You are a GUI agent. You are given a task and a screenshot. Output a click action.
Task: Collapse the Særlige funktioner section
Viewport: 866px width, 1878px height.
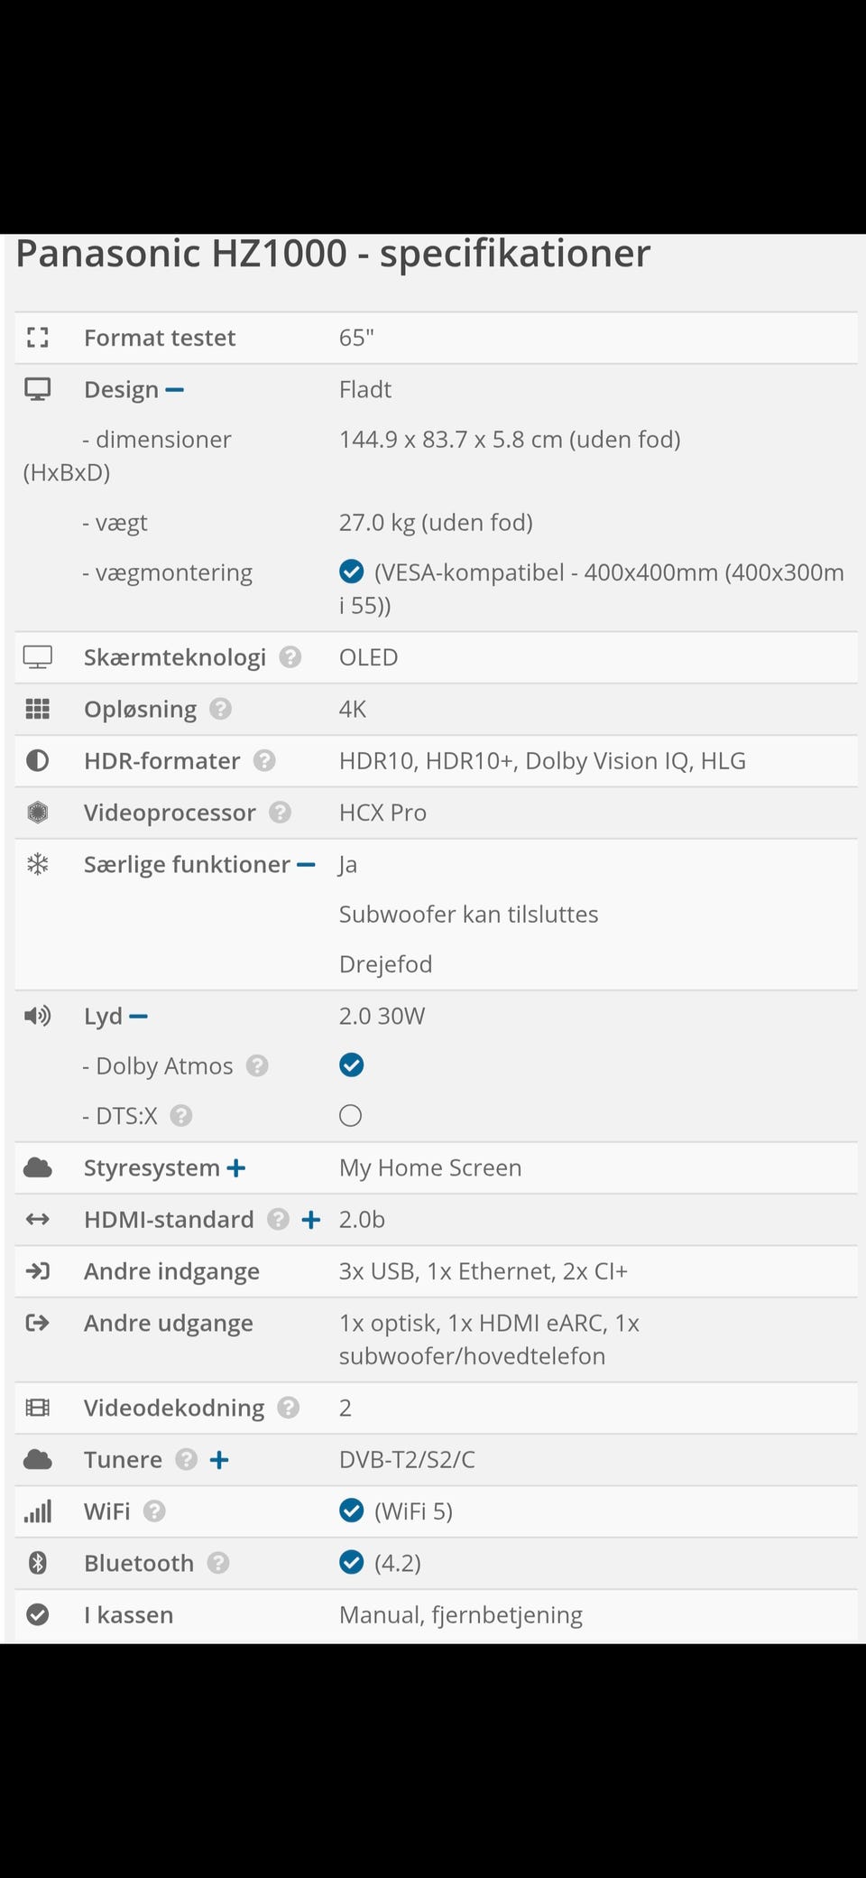(306, 865)
